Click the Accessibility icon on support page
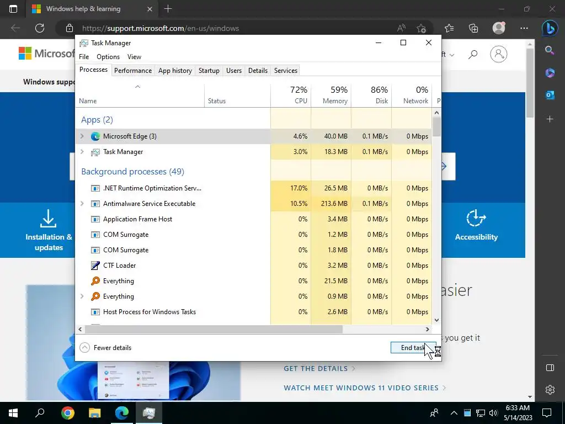The width and height of the screenshot is (565, 424). [476, 218]
